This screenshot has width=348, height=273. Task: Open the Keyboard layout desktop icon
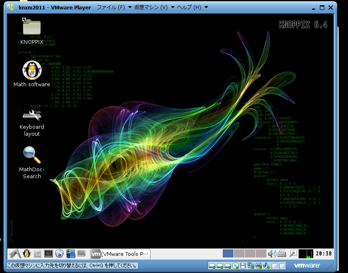coord(32,115)
